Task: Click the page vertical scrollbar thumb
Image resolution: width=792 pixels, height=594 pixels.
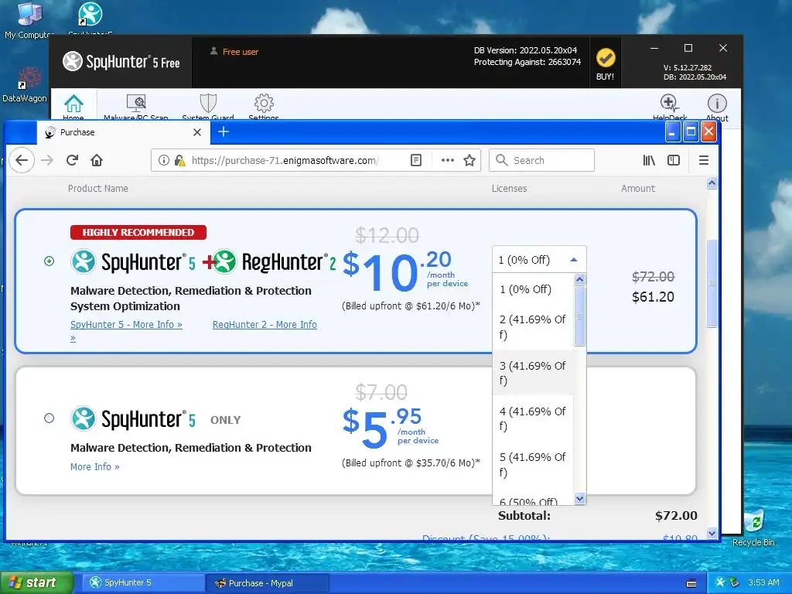Action: [712, 283]
